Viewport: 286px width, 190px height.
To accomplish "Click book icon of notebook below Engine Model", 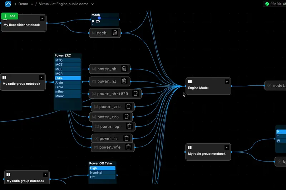I will pos(190,148).
